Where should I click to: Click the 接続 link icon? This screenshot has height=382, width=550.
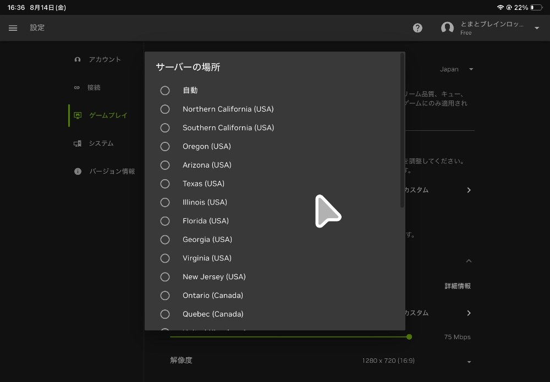[x=77, y=87]
